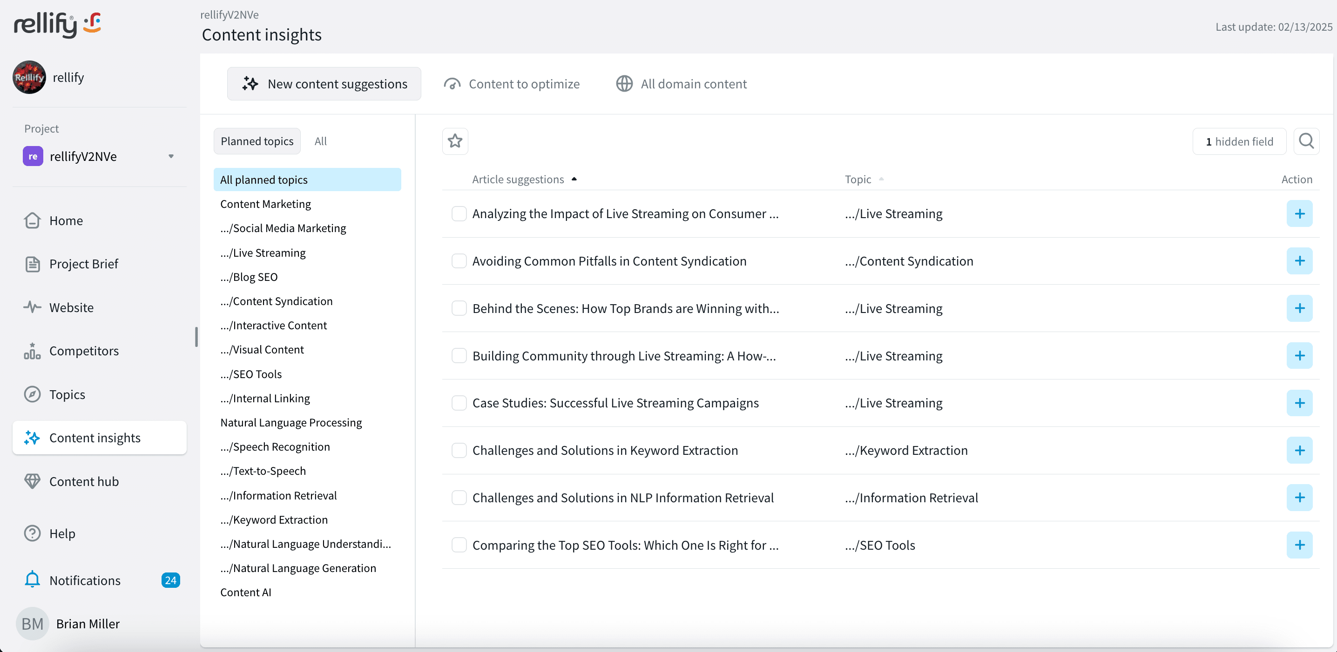
Task: Navigate to Topics page
Action: [x=67, y=394]
